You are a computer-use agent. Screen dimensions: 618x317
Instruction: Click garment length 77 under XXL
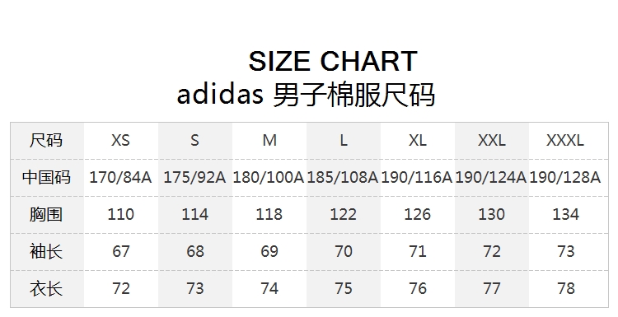pos(491,288)
